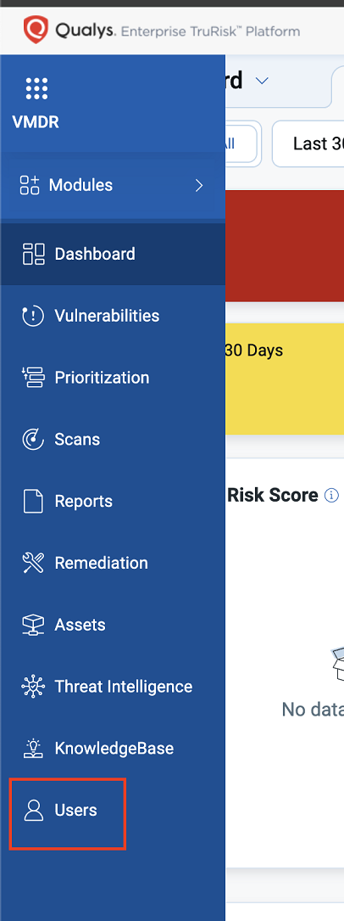
Task: Expand the Modules submenu chevron
Action: [199, 186]
